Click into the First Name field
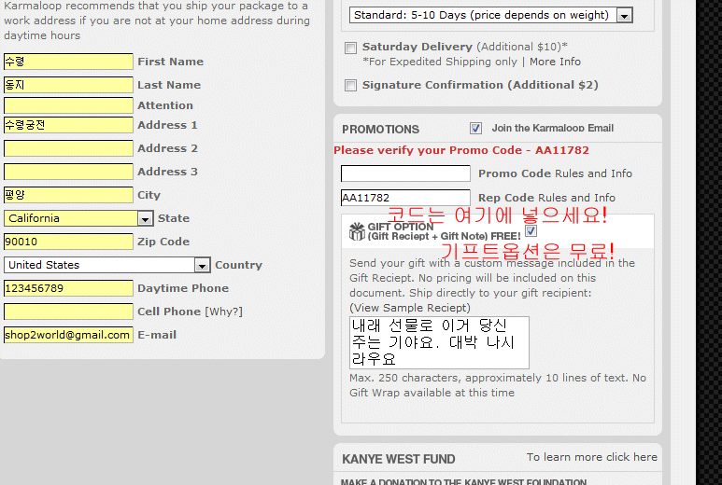 (68, 62)
